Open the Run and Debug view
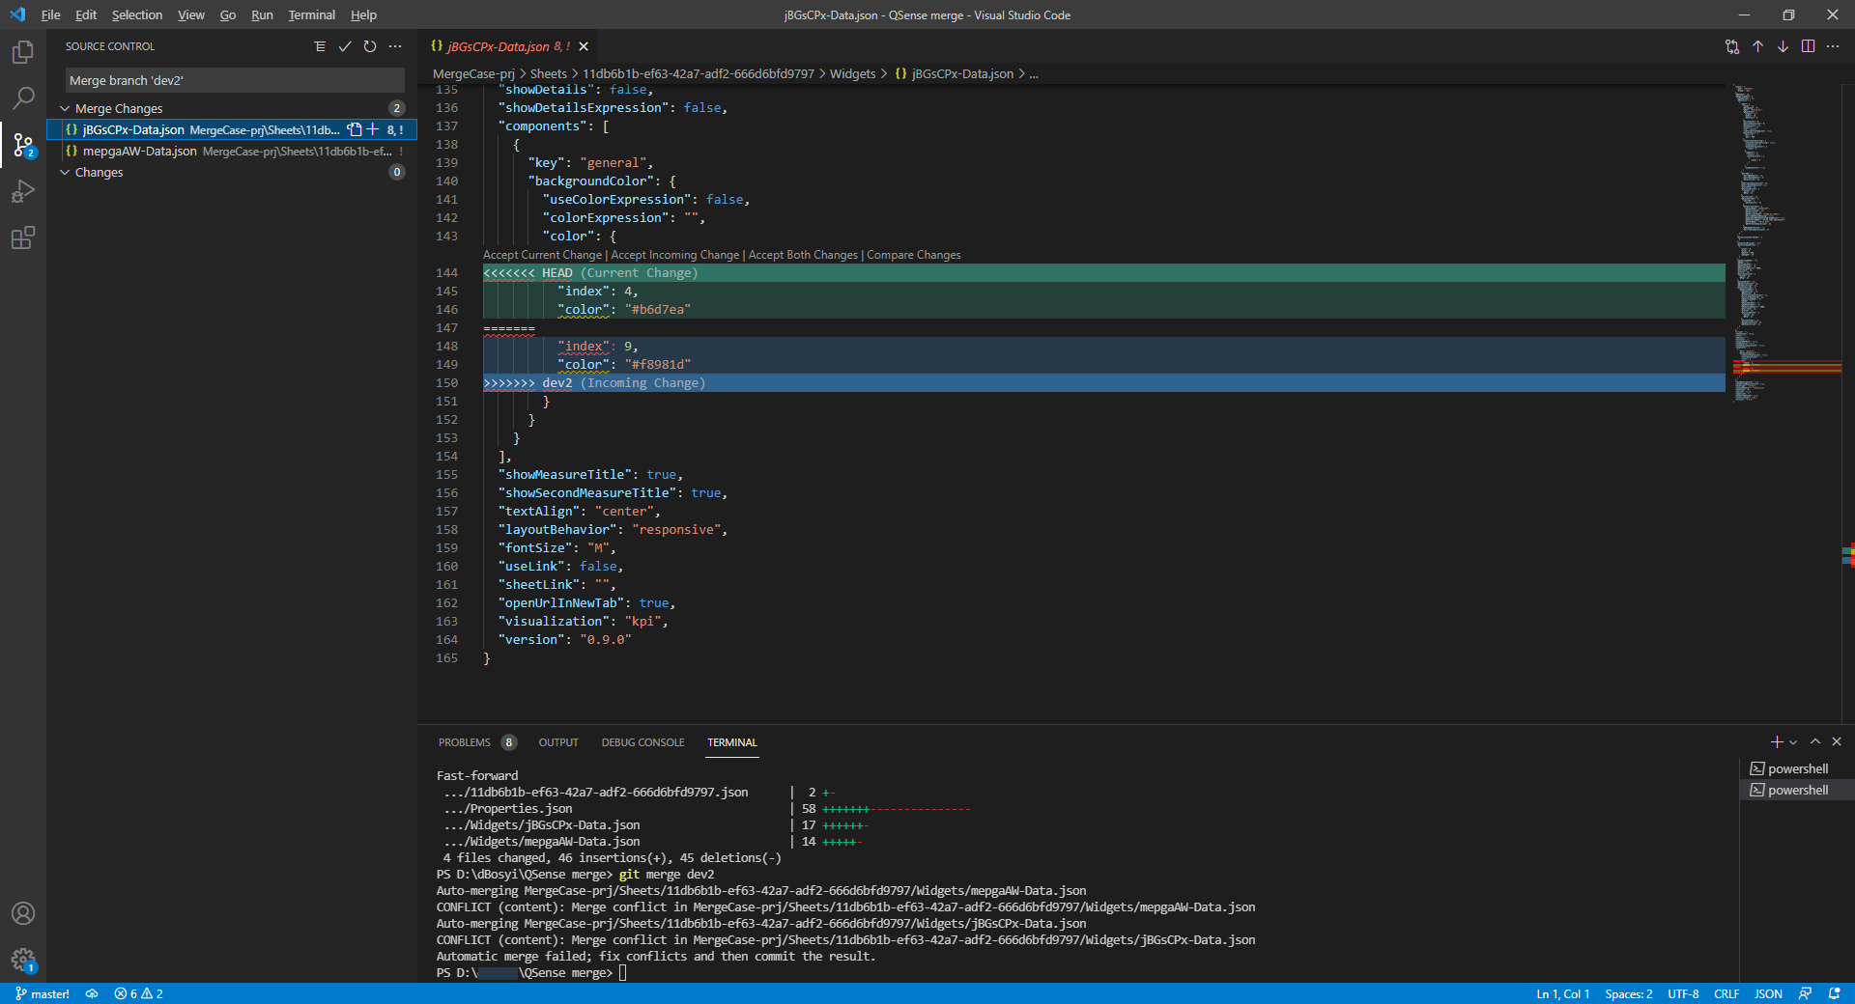 (x=23, y=191)
